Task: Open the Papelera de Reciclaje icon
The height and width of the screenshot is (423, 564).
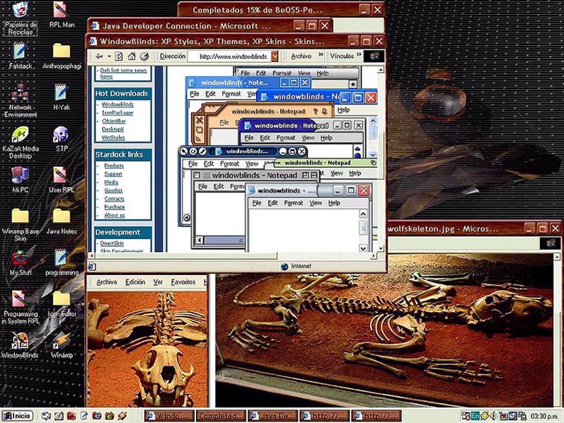Action: (20, 11)
